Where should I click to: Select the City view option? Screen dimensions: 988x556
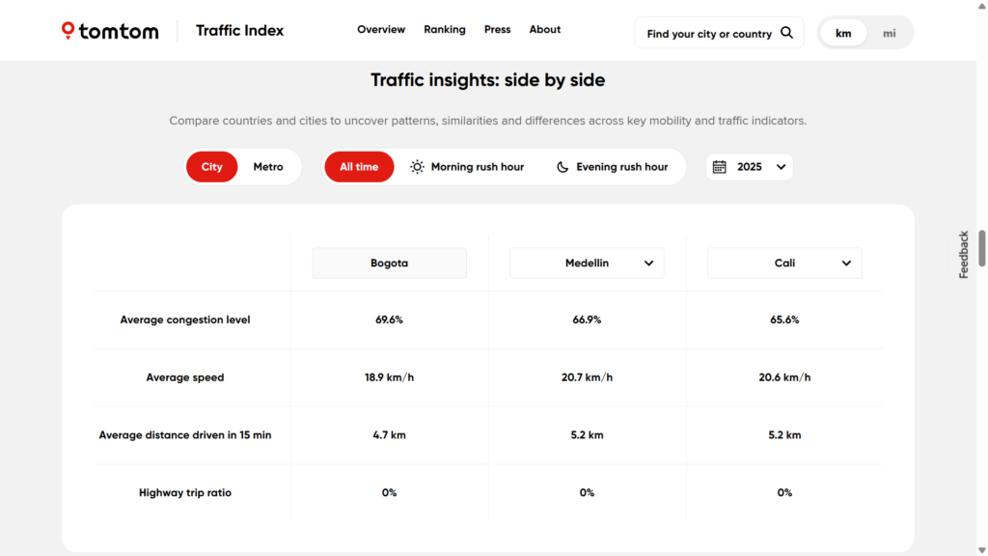211,167
